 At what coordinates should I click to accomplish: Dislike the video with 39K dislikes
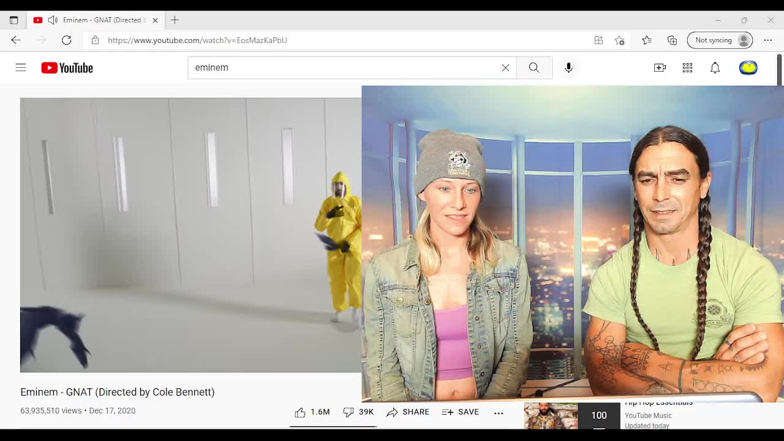coord(358,412)
